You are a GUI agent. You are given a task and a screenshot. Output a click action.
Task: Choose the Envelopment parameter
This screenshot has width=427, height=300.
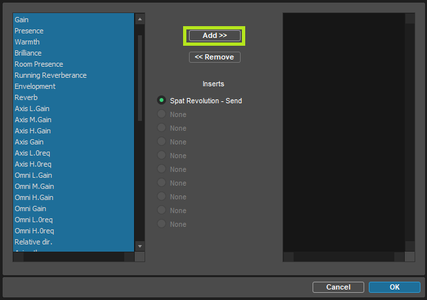pyautogui.click(x=35, y=87)
